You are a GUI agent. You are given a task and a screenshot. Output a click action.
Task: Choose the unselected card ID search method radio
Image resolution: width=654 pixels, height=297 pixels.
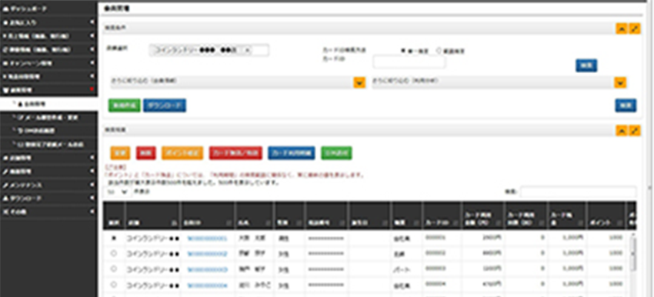(x=439, y=51)
